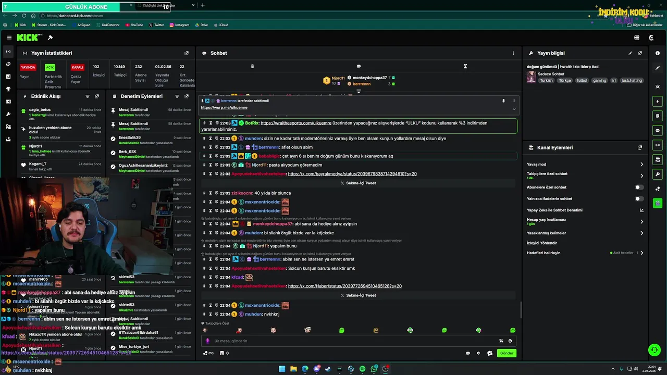Click the browser address bar
667x375 pixels.
click(313, 16)
